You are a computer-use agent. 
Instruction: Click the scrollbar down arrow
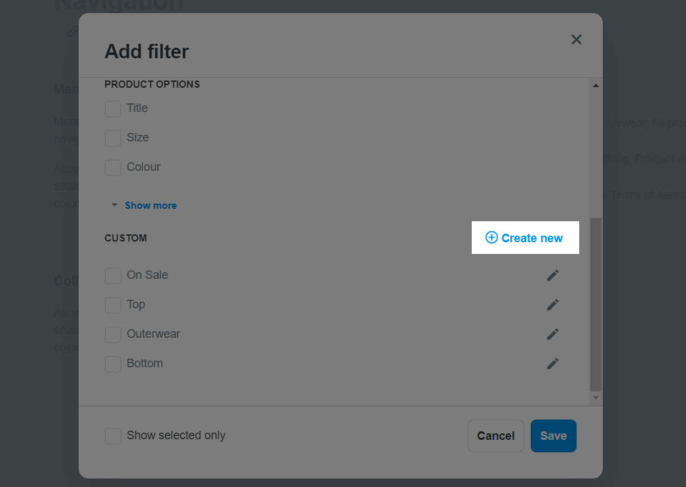[596, 397]
